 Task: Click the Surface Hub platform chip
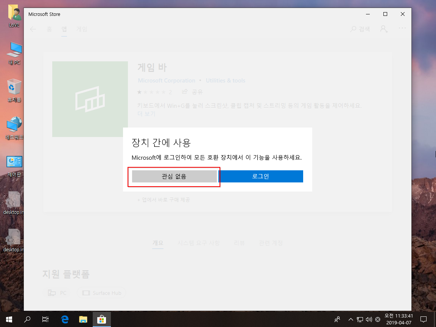101,293
